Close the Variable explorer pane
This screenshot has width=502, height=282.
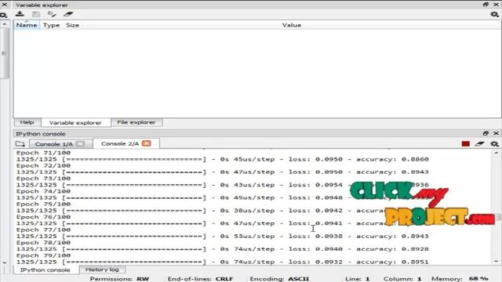pyautogui.click(x=497, y=5)
